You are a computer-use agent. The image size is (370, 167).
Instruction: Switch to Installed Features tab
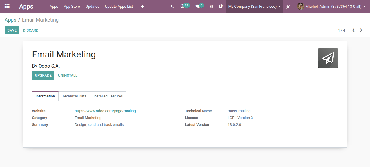(x=108, y=96)
